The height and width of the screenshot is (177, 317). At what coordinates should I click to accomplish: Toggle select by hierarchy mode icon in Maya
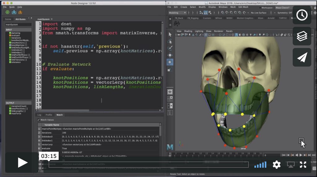(201, 13)
